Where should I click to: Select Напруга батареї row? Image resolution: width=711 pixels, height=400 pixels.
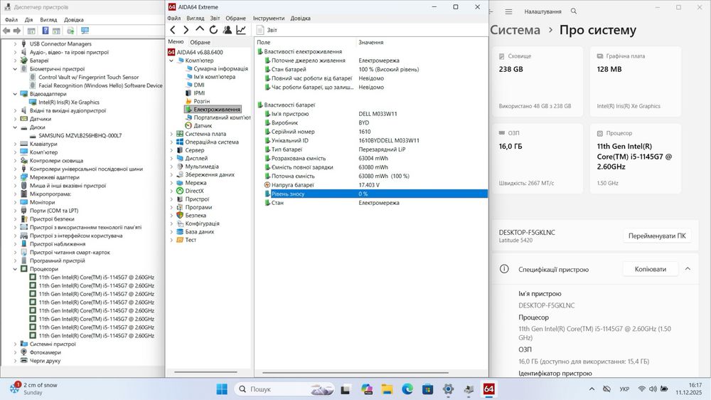(x=371, y=185)
